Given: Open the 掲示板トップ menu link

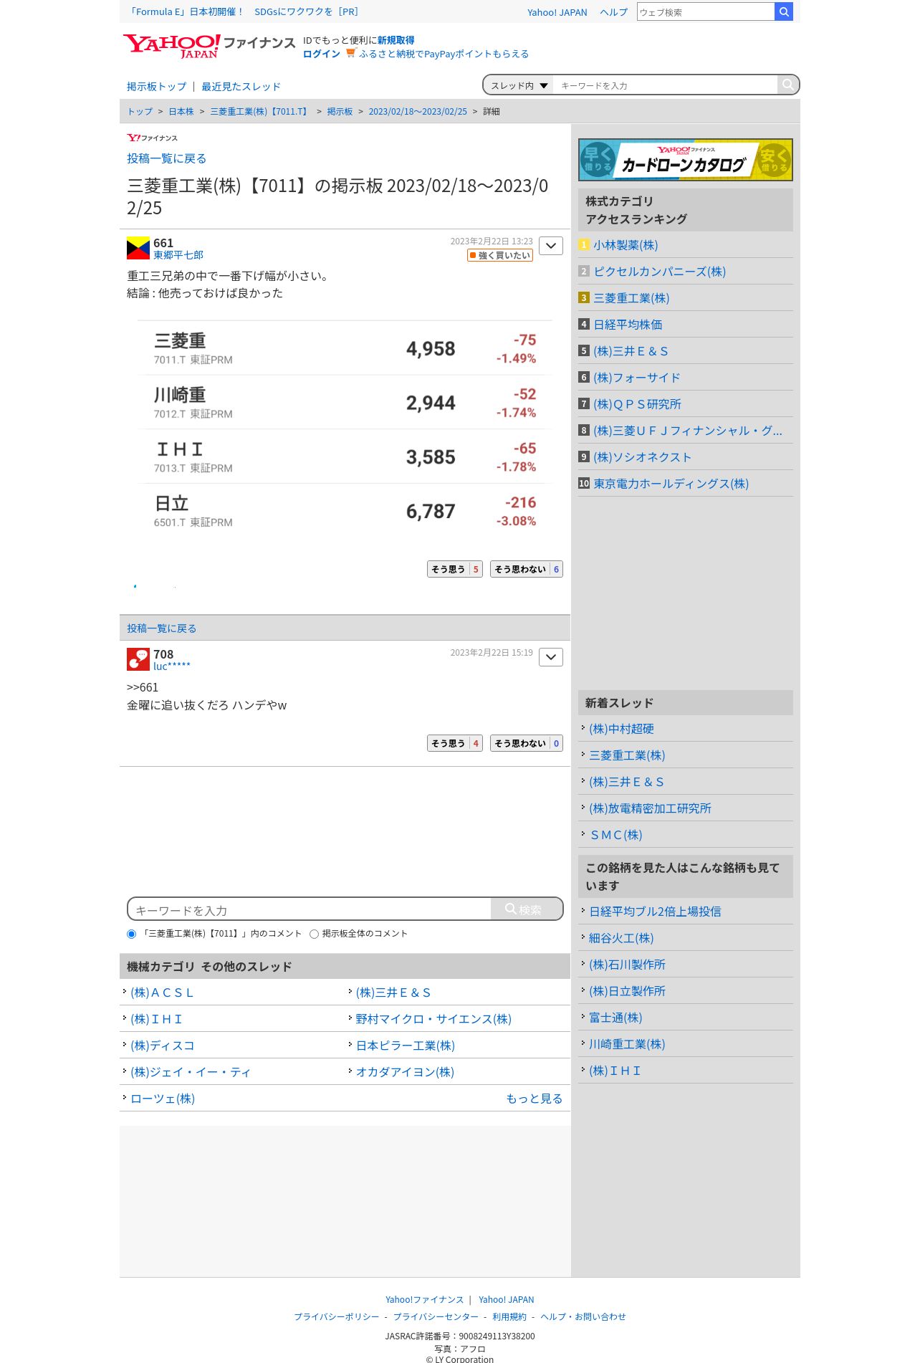Looking at the screenshot, I should [x=156, y=87].
